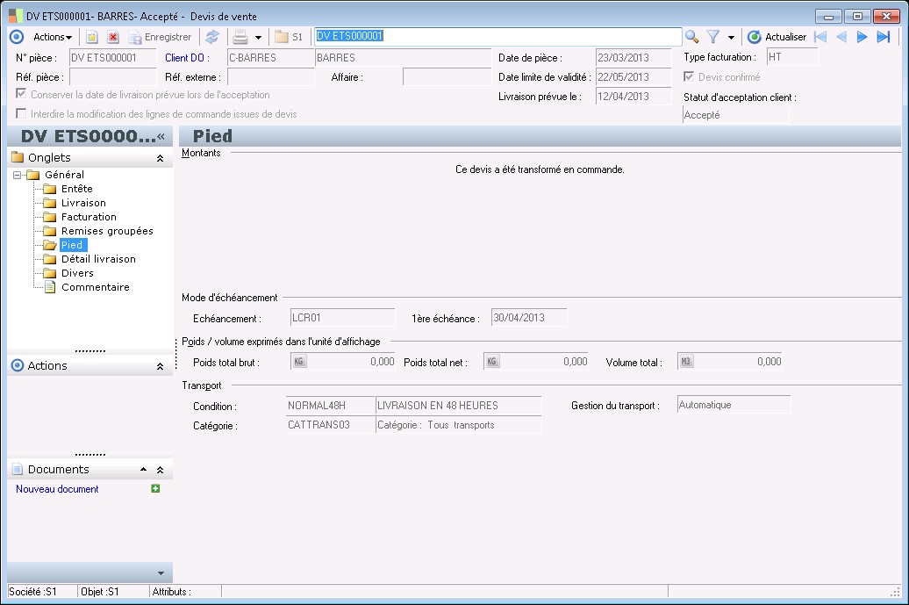The width and height of the screenshot is (909, 605).
Task: Go to the next record arrow
Action: [x=862, y=37]
